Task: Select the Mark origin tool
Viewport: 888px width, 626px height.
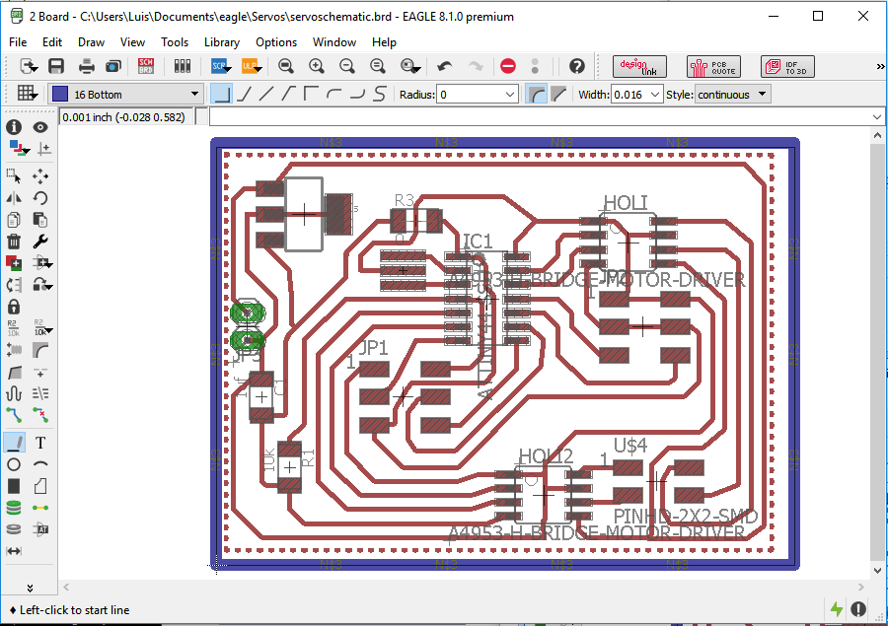Action: click(x=44, y=149)
